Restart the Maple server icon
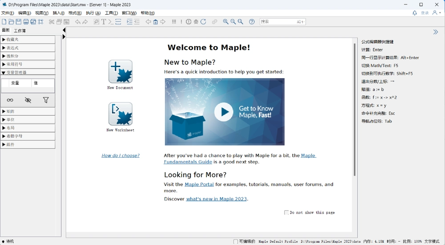 pyautogui.click(x=203, y=22)
